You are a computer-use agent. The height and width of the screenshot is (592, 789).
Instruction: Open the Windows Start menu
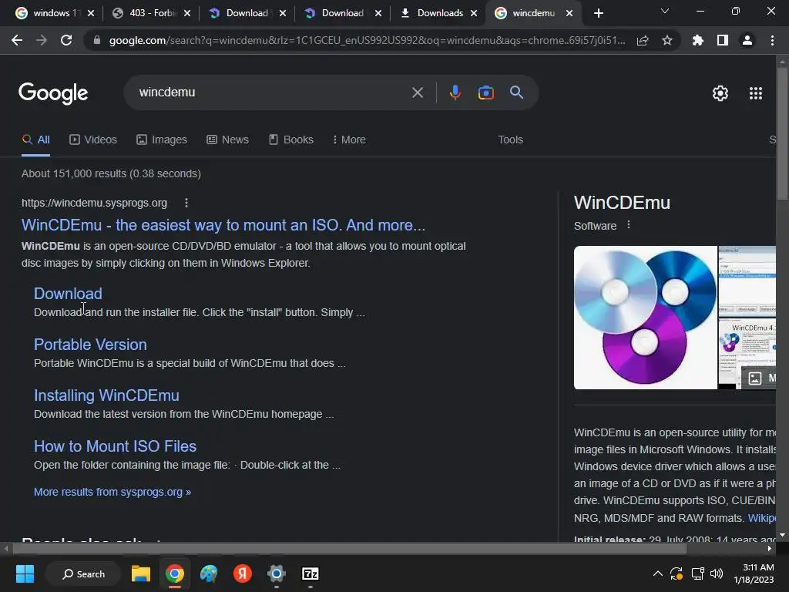click(25, 573)
